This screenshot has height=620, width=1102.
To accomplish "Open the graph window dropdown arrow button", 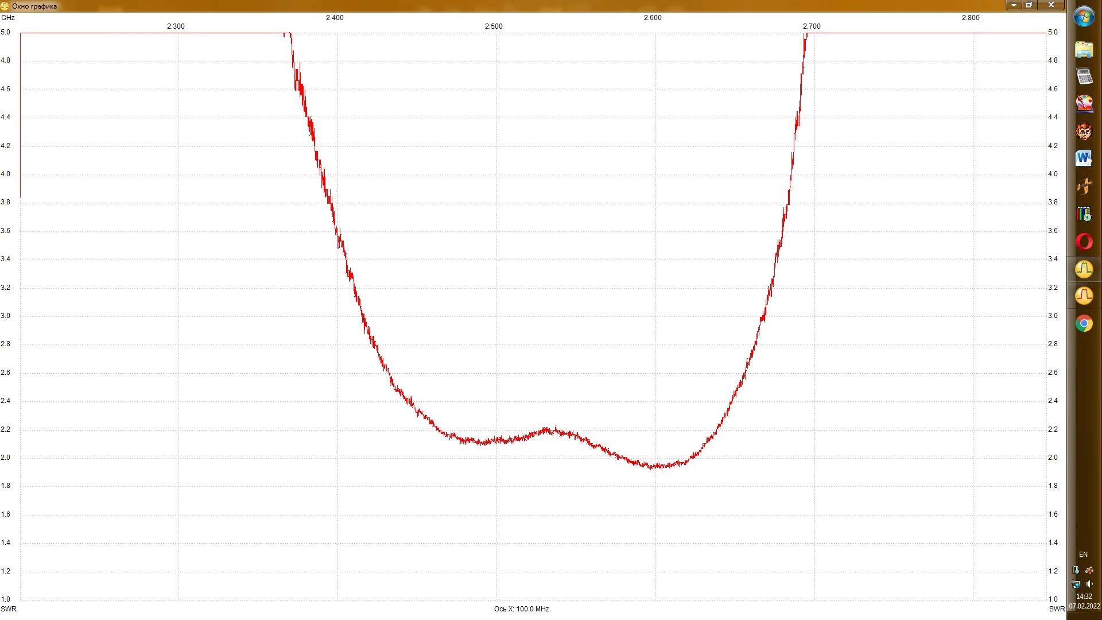I will [1014, 5].
